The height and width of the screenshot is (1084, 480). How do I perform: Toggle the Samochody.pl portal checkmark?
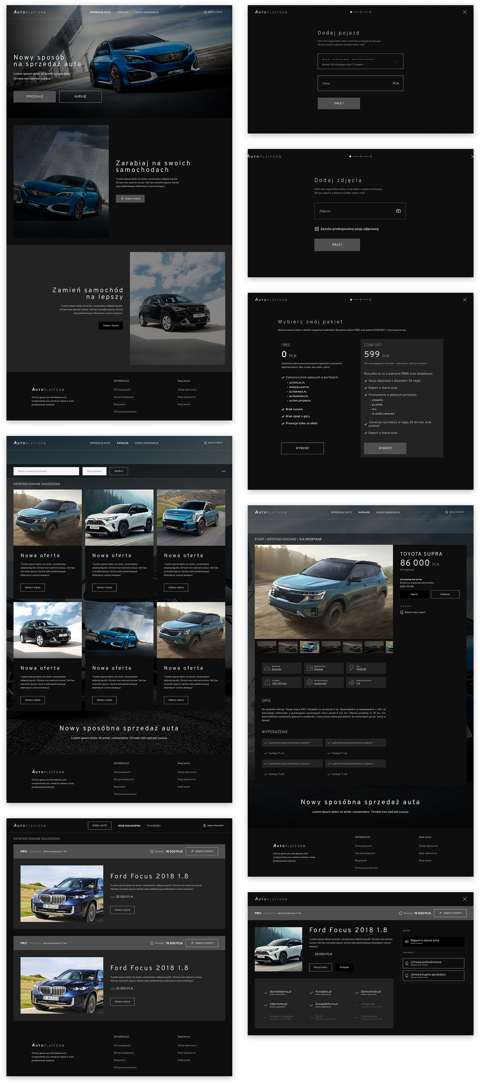point(357,993)
